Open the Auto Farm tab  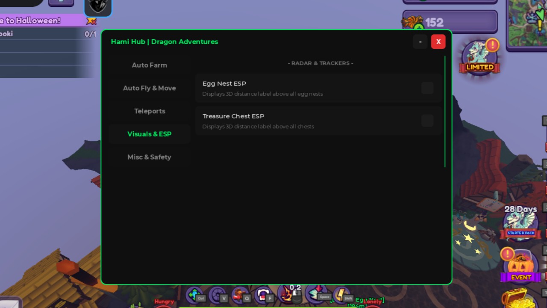pos(149,65)
